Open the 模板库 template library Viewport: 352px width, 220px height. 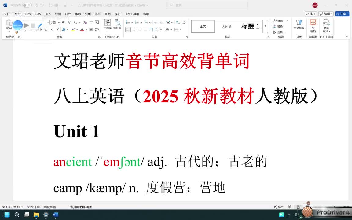coord(117,25)
